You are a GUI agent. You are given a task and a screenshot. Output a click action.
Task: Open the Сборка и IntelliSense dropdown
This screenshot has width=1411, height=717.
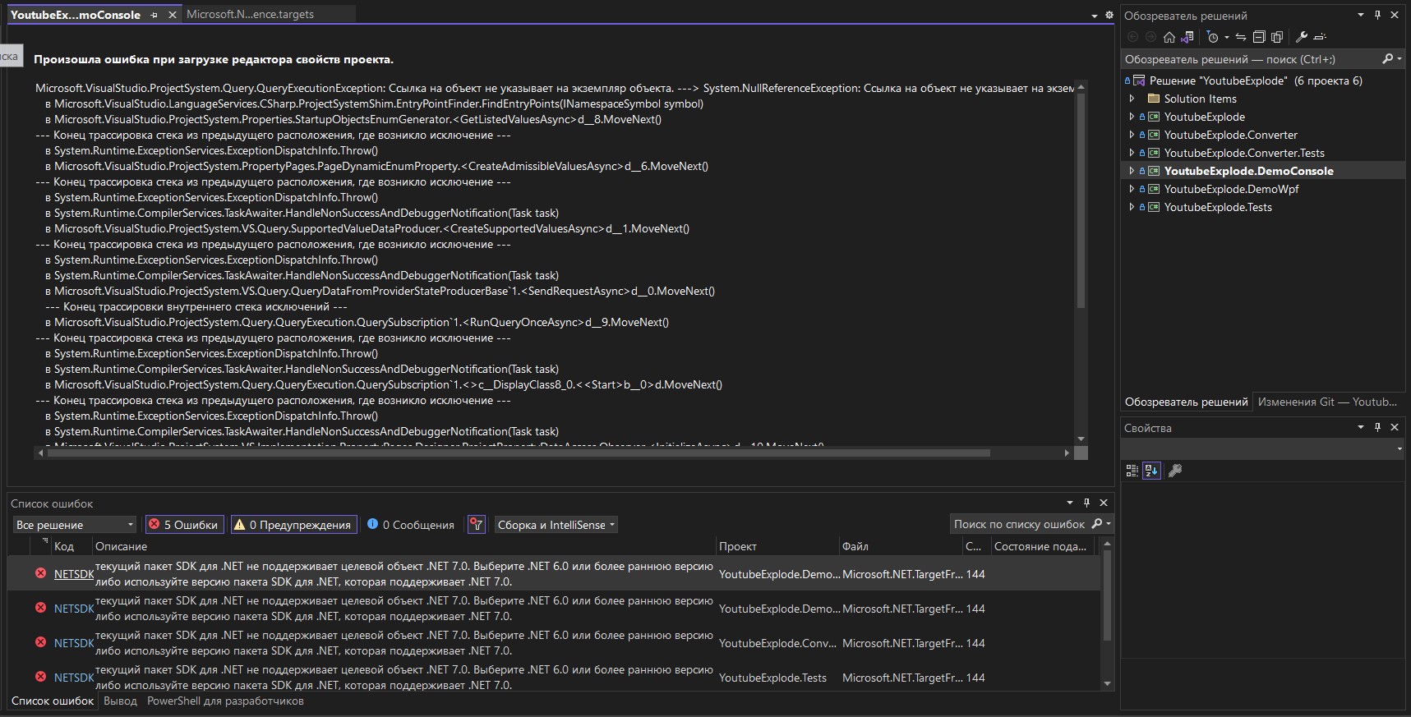pos(556,525)
